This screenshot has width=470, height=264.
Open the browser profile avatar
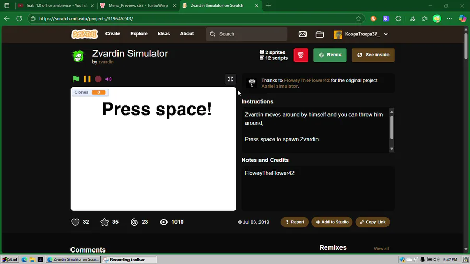(437, 19)
